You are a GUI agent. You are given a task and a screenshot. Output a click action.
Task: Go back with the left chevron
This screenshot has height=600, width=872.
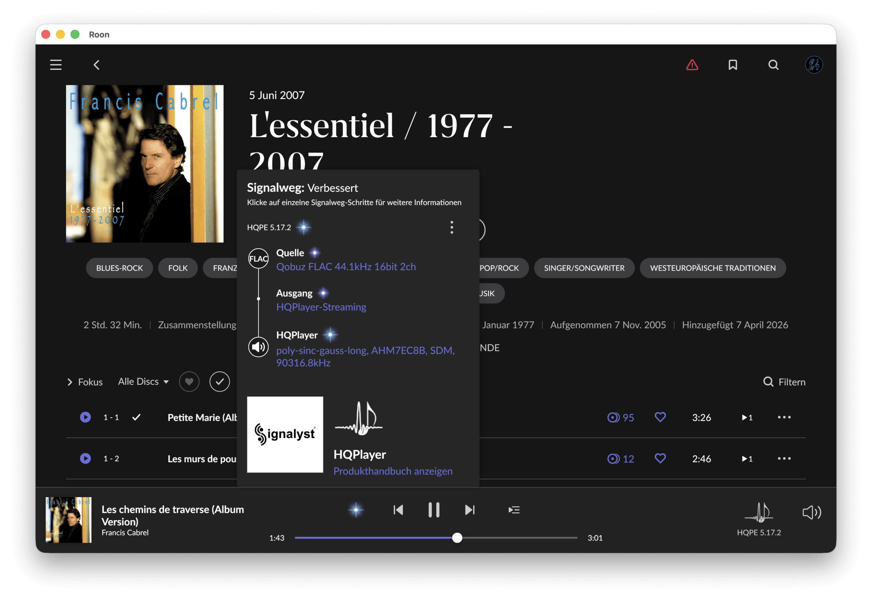[97, 65]
